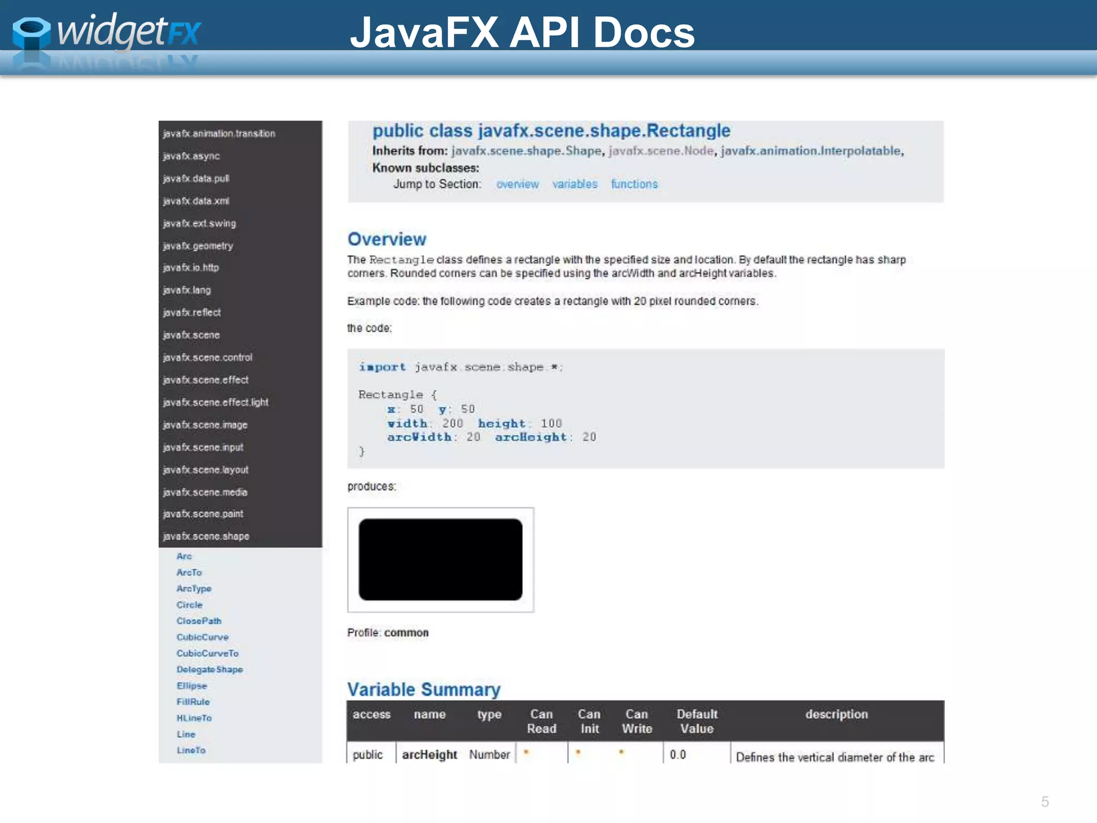
Task: Open the javafx.animation.Interpolatable link
Action: point(810,151)
